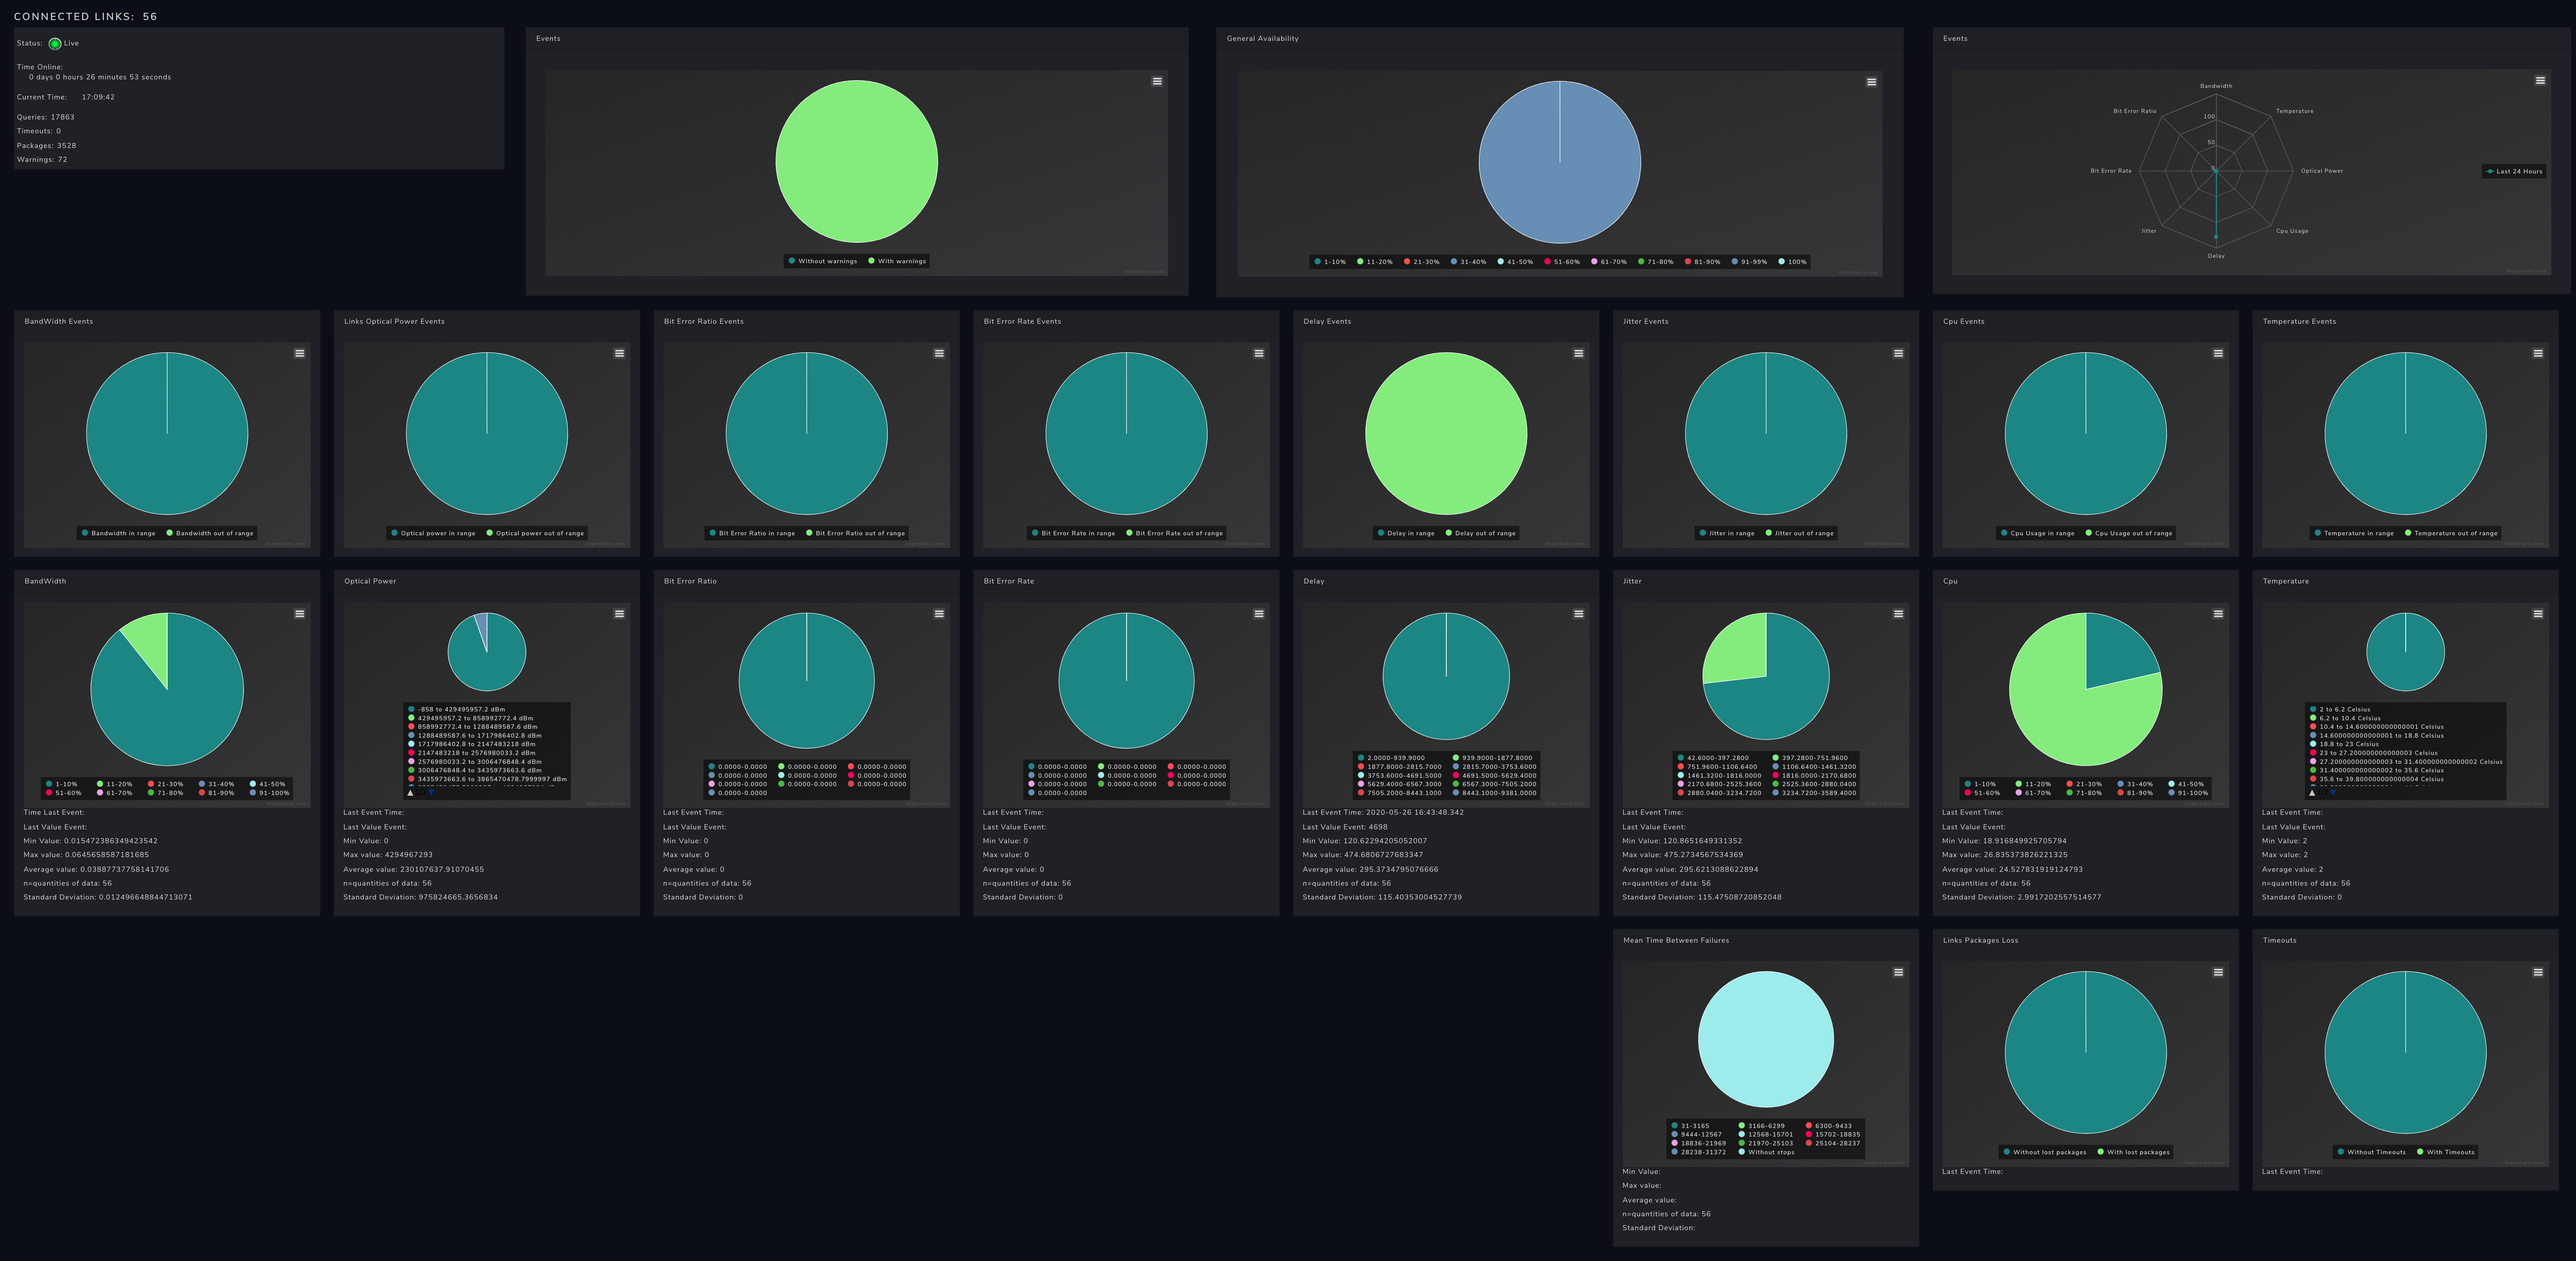The width and height of the screenshot is (2576, 1261).
Task: Open the top Events pie chart hamburger menu
Action: tap(1157, 81)
